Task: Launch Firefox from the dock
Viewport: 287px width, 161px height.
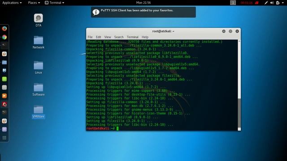Action: pos(4,29)
